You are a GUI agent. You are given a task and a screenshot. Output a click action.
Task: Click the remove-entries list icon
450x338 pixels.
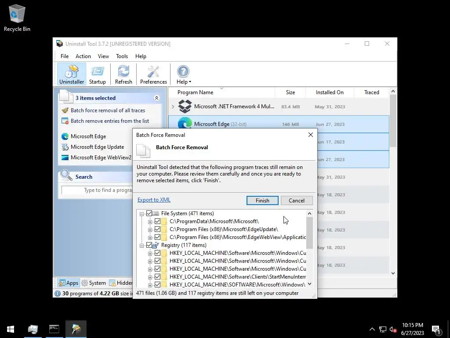(x=65, y=121)
